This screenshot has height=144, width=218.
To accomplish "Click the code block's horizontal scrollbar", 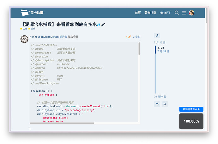I will tap(62, 123).
